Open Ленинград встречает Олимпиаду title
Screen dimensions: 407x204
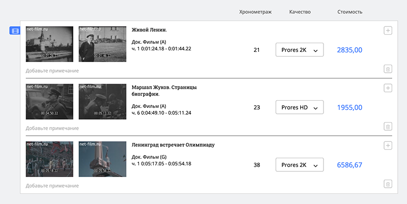click(x=173, y=144)
